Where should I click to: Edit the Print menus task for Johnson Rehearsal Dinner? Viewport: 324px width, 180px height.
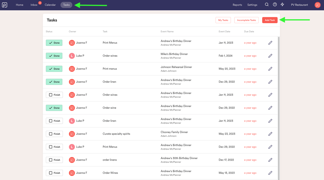270,69
